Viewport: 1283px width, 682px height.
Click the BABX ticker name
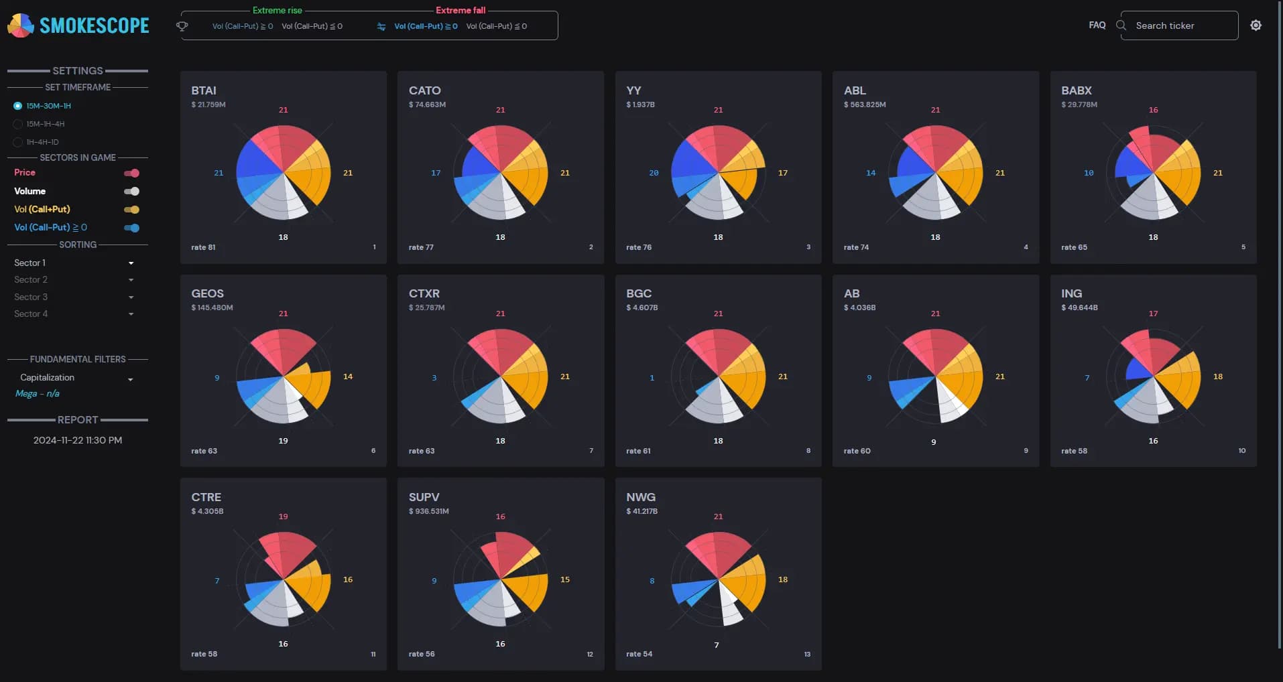(x=1077, y=90)
